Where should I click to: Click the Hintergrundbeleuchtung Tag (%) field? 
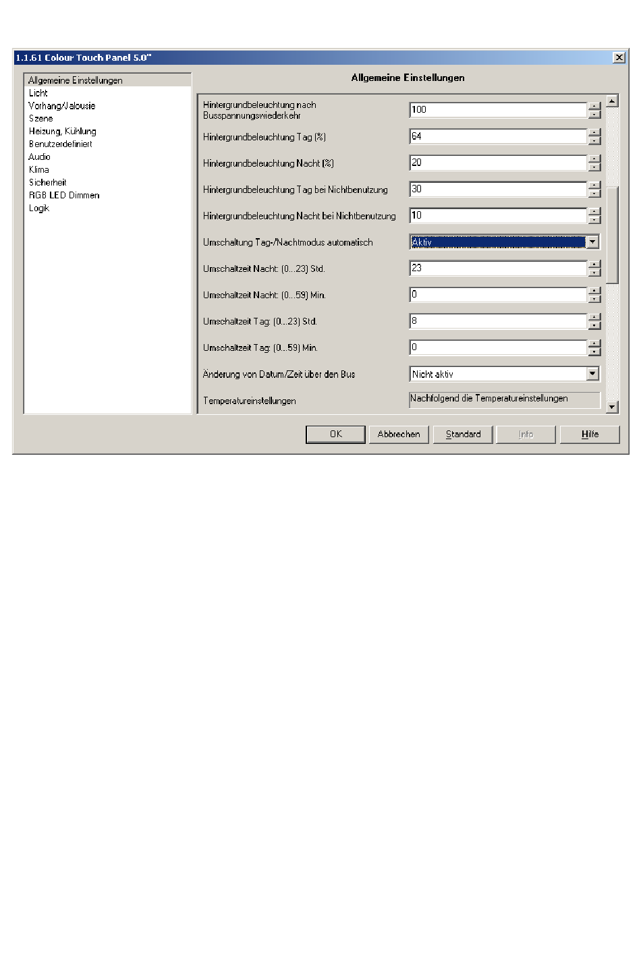[x=498, y=136]
